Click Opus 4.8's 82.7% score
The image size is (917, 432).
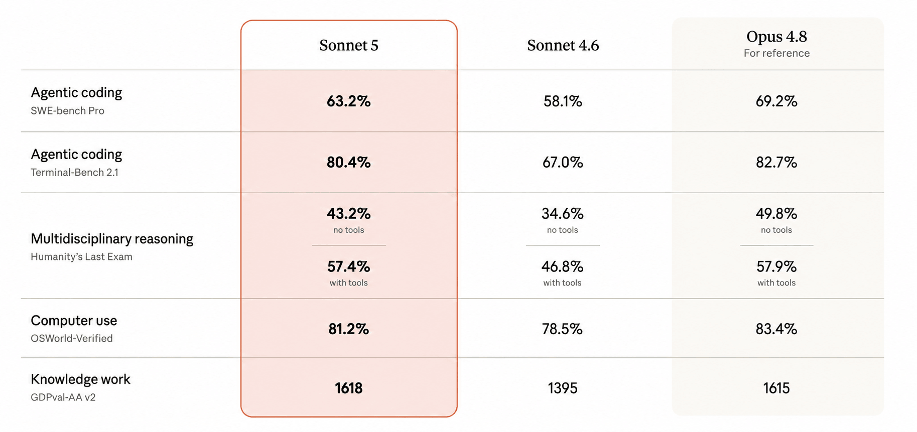[x=776, y=163]
